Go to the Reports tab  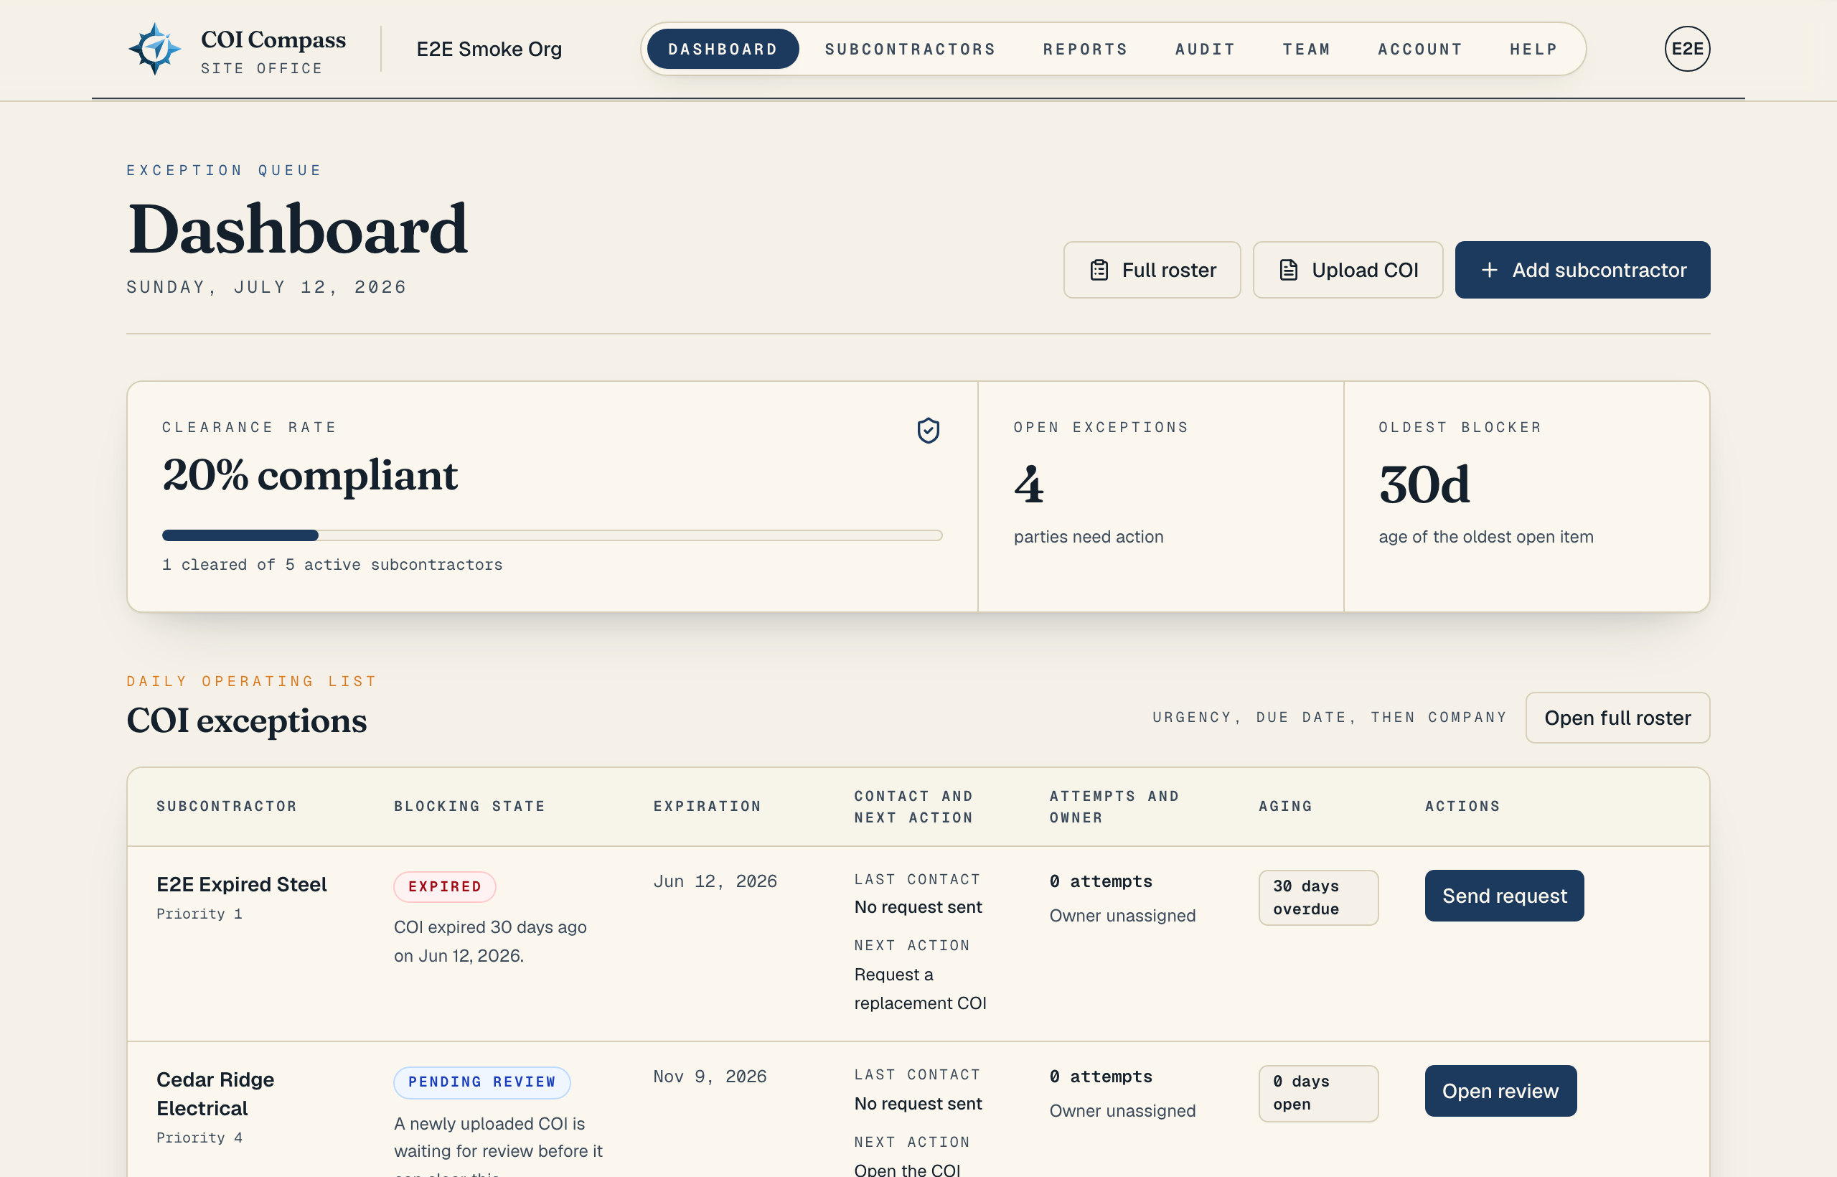pos(1085,49)
